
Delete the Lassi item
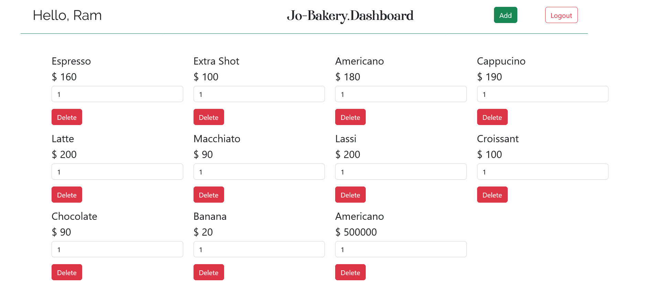click(x=350, y=194)
